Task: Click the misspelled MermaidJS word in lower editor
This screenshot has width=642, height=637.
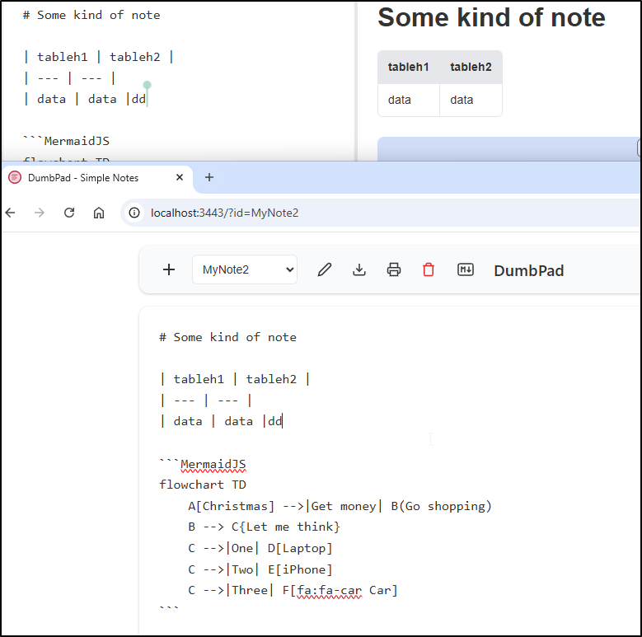Action: click(213, 464)
